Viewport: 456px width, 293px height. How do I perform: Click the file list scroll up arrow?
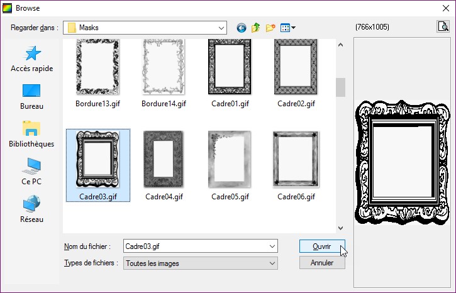tap(340, 45)
